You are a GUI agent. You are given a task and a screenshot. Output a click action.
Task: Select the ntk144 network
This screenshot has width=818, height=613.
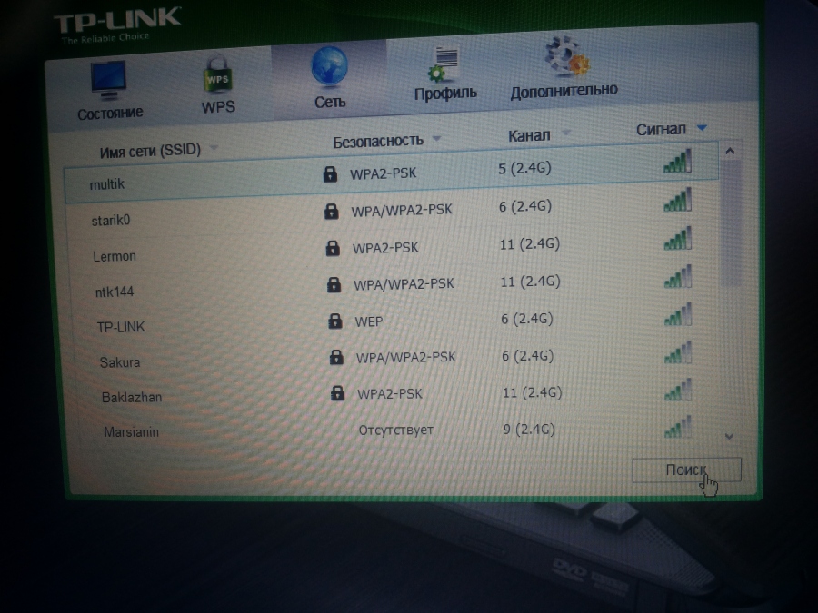(x=115, y=292)
